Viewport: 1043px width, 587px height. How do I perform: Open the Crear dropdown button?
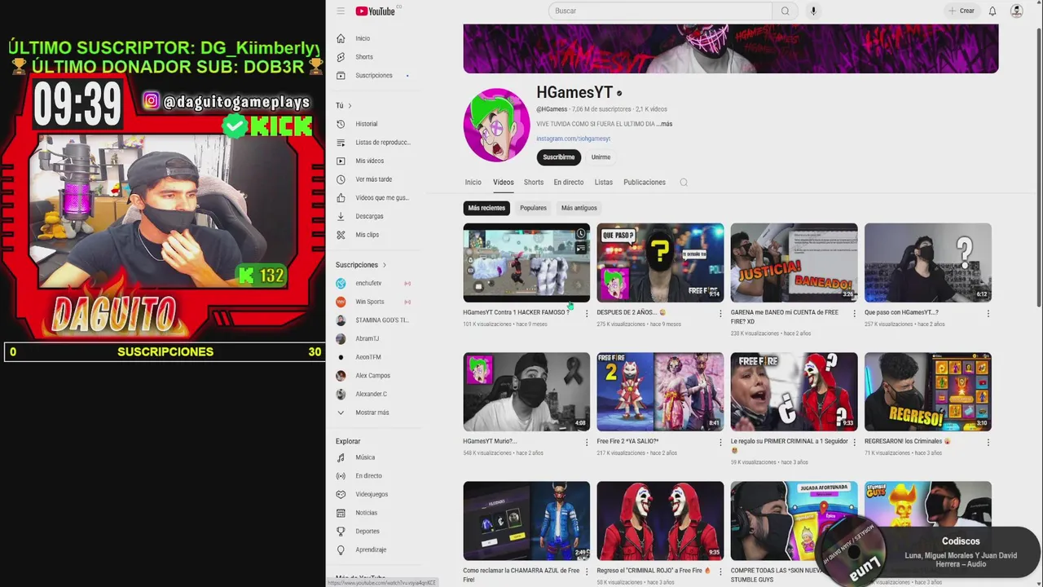[x=962, y=11]
